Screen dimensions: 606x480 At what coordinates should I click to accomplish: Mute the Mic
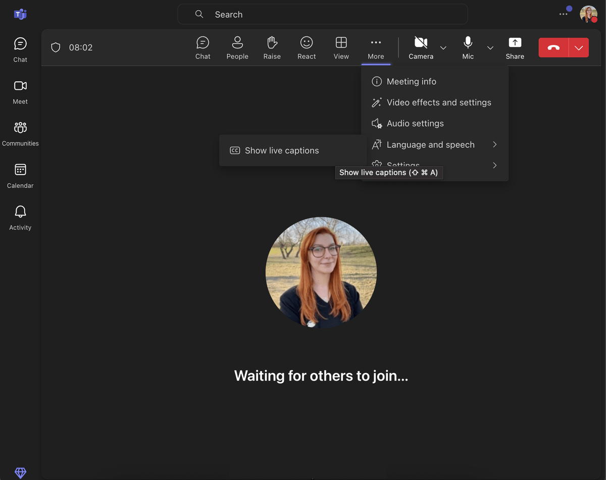tap(468, 47)
